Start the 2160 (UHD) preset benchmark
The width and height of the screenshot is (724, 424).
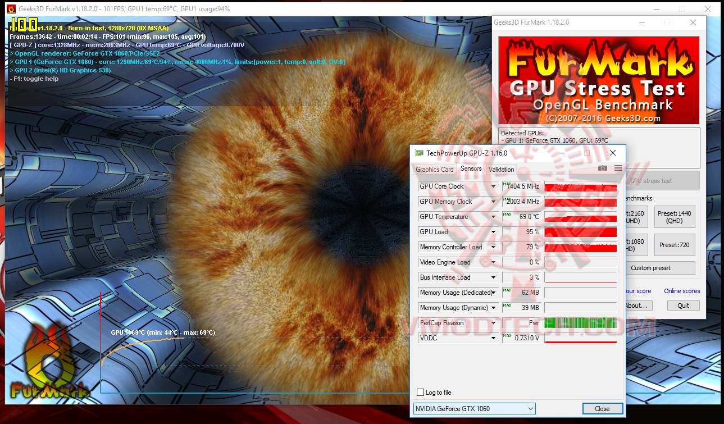(x=638, y=217)
